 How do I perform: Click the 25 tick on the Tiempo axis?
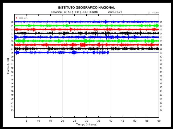point(74,121)
